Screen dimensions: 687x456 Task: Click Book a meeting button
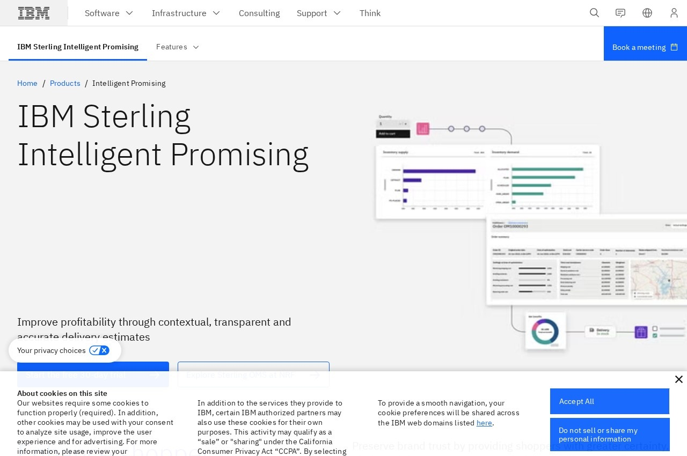[645, 43]
